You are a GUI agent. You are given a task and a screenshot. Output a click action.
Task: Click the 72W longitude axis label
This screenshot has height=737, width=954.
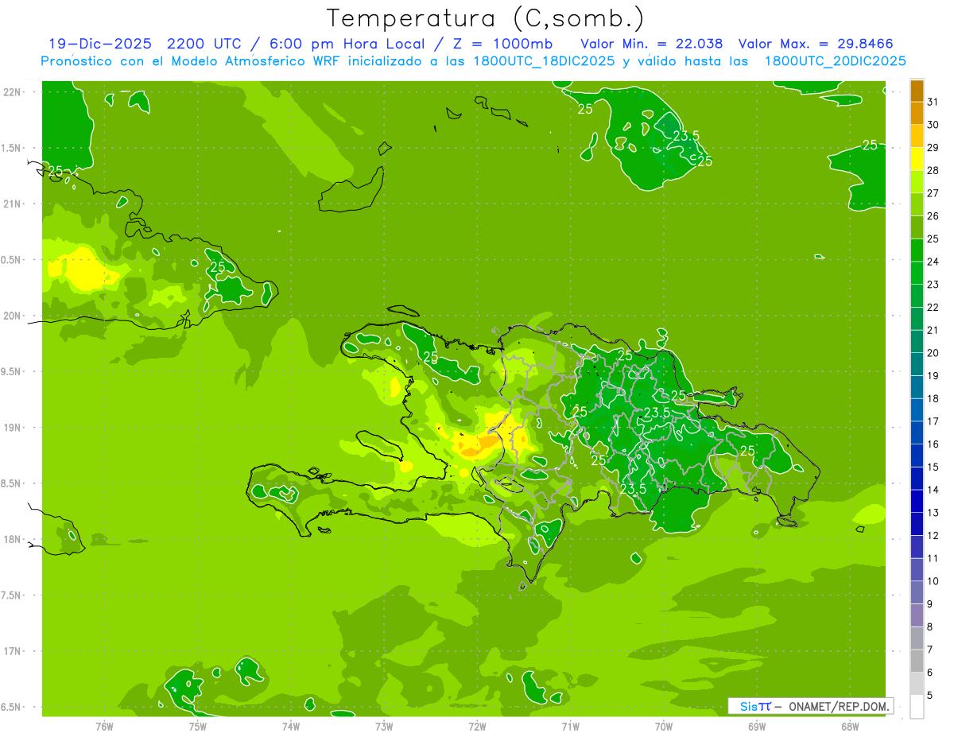point(477,727)
